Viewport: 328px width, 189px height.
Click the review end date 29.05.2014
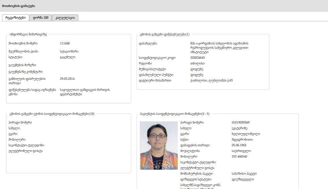pyautogui.click(x=67, y=79)
